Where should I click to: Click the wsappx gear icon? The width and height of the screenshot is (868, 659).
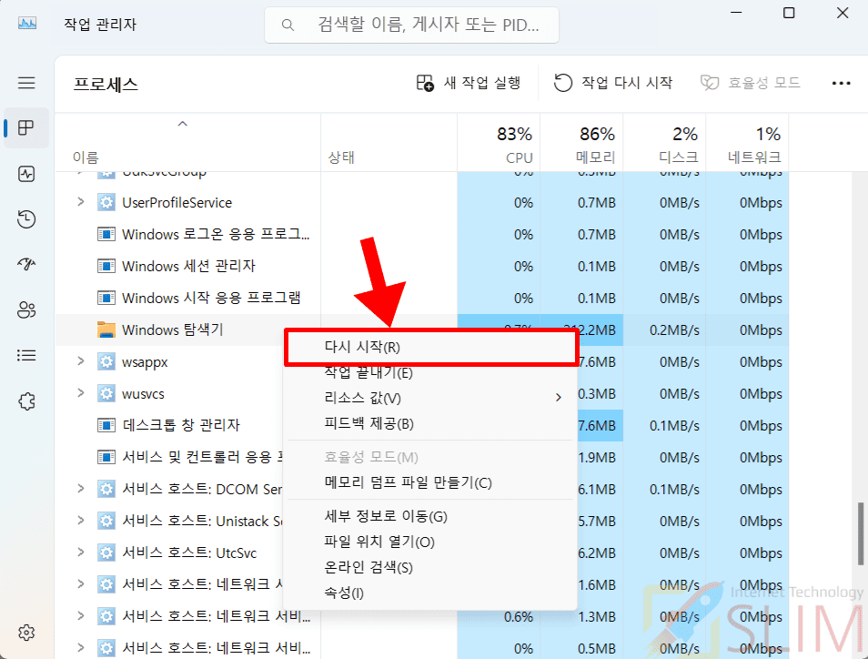[x=106, y=361]
